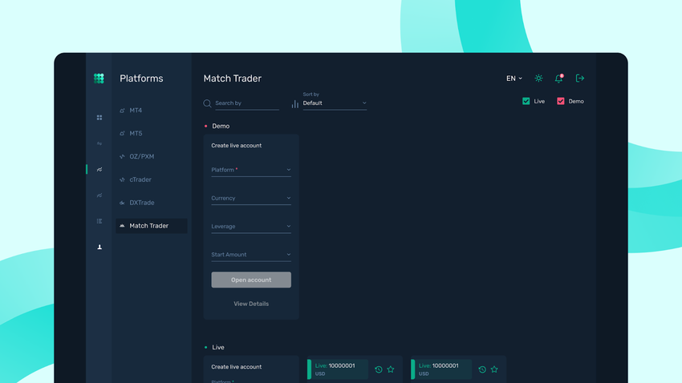The height and width of the screenshot is (383, 682).
Task: Toggle light theme with the sun icon
Action: tap(538, 79)
